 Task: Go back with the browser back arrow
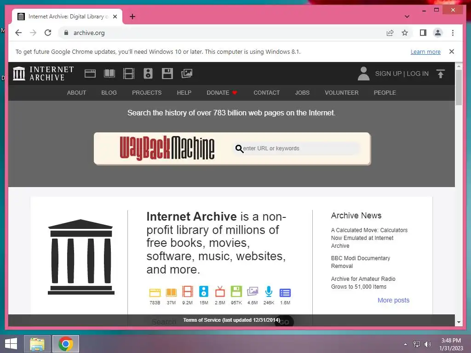point(18,33)
